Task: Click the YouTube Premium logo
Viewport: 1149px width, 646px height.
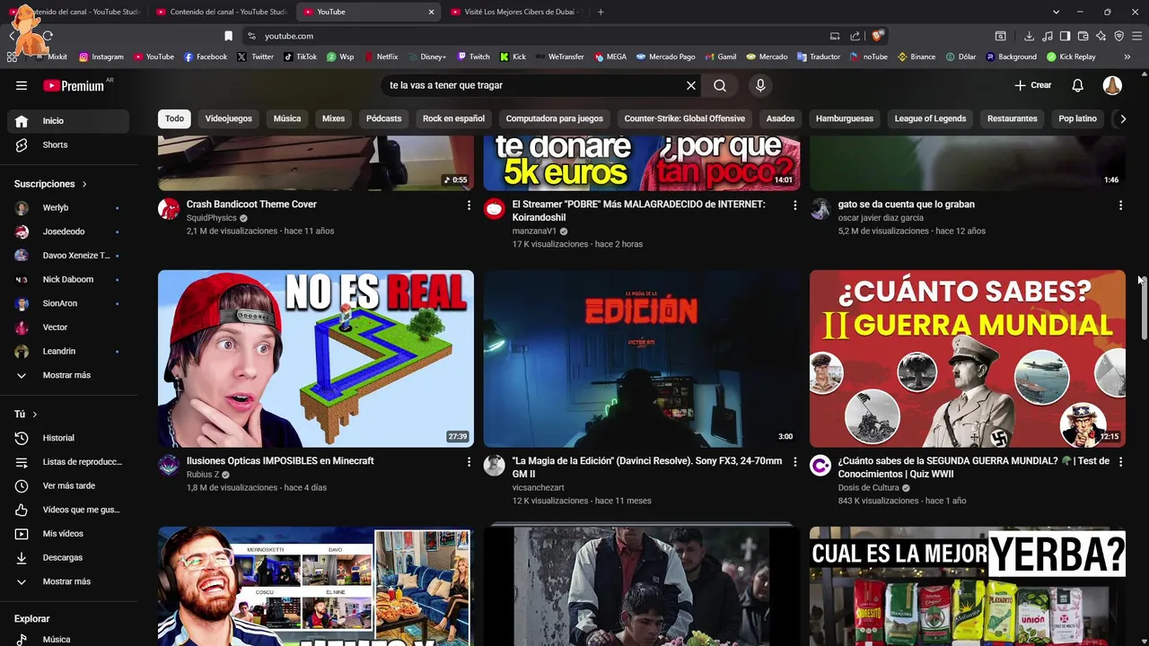Action: 74,85
